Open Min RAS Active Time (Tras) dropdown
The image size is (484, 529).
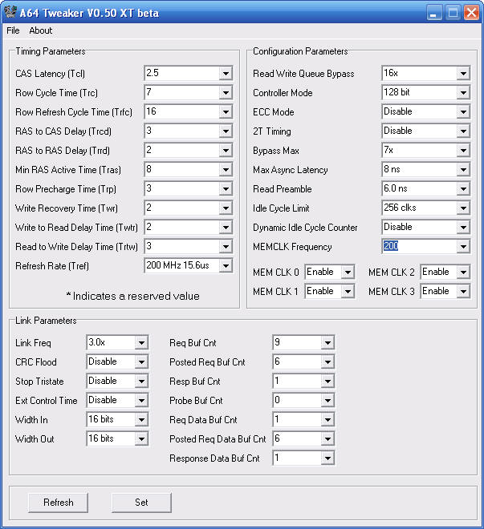226,169
